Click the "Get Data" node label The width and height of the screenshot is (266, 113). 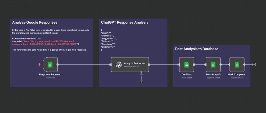click(x=186, y=74)
